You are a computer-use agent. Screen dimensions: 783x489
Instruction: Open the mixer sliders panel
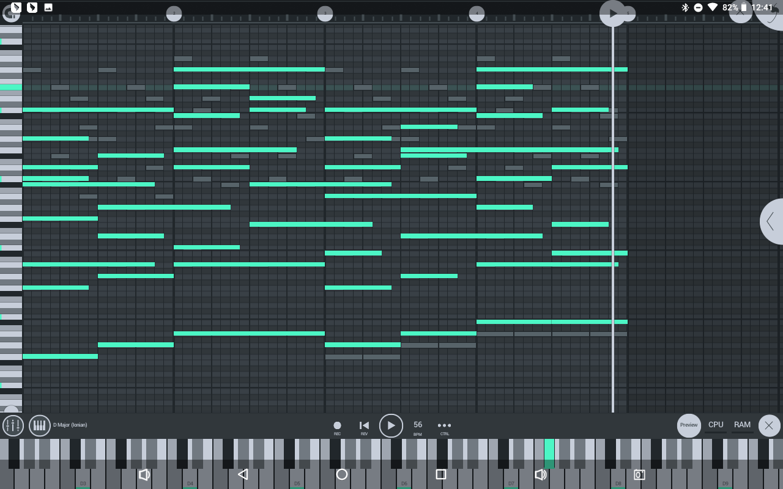pos(12,425)
